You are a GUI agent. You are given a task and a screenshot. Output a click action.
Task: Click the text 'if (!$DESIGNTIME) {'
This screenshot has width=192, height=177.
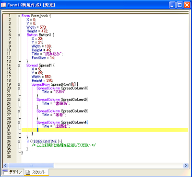[44, 142]
